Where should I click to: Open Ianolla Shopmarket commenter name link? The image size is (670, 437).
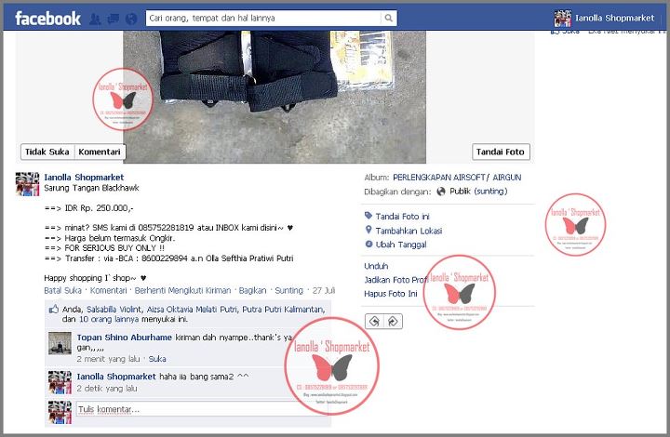(x=116, y=377)
